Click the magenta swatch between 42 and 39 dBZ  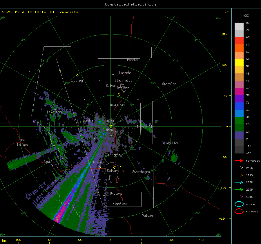point(239,92)
